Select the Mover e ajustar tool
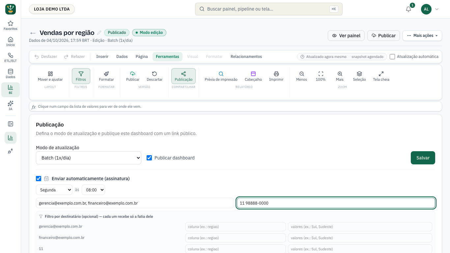The height and width of the screenshot is (253, 450). [x=50, y=76]
